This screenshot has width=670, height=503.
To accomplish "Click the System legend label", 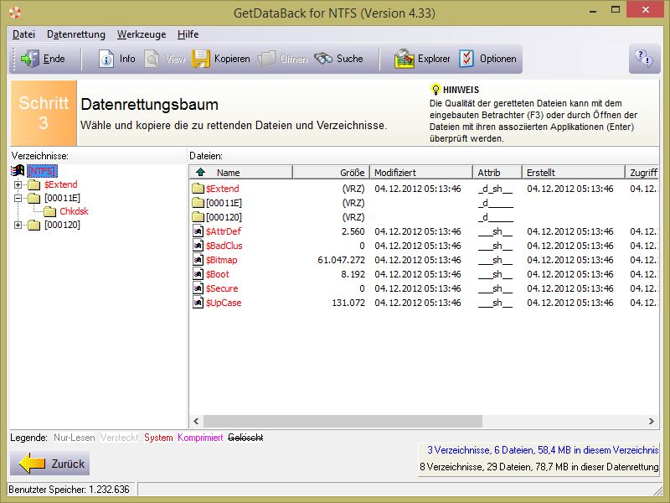I will tap(158, 438).
